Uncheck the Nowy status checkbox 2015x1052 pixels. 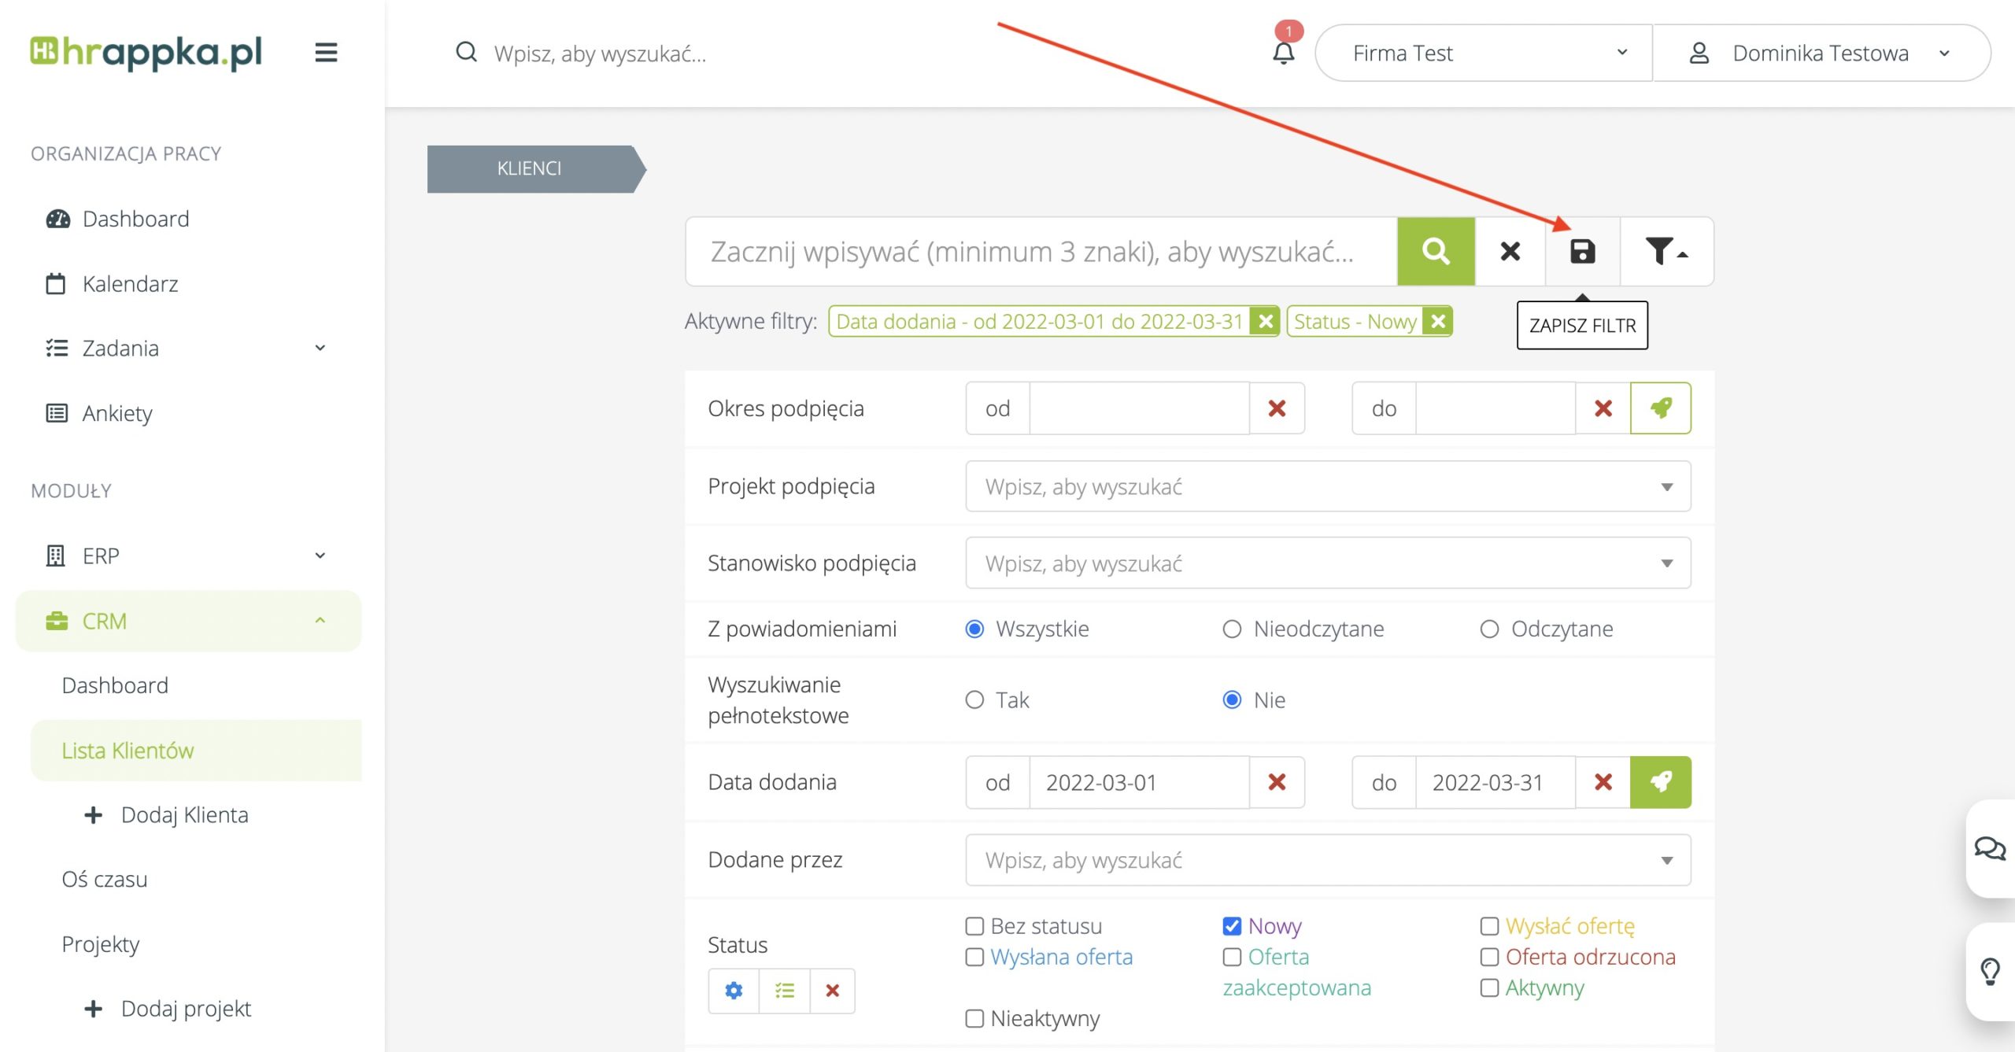coord(1232,926)
